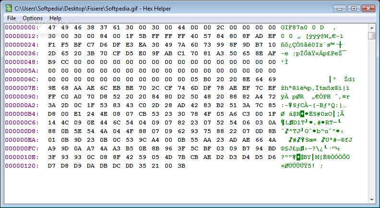Click last byte 3B in row 00000120

[x=181, y=166]
